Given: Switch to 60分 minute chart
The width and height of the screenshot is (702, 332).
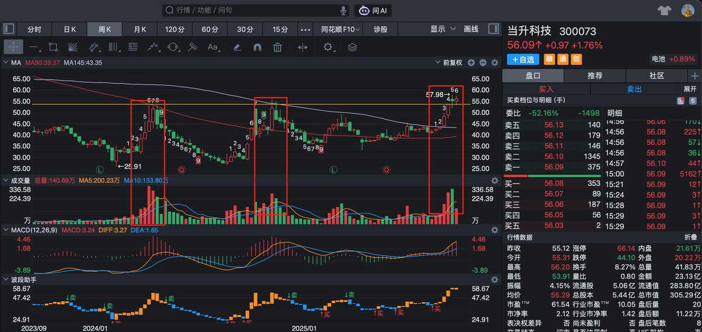Looking at the screenshot, I should pos(210,29).
